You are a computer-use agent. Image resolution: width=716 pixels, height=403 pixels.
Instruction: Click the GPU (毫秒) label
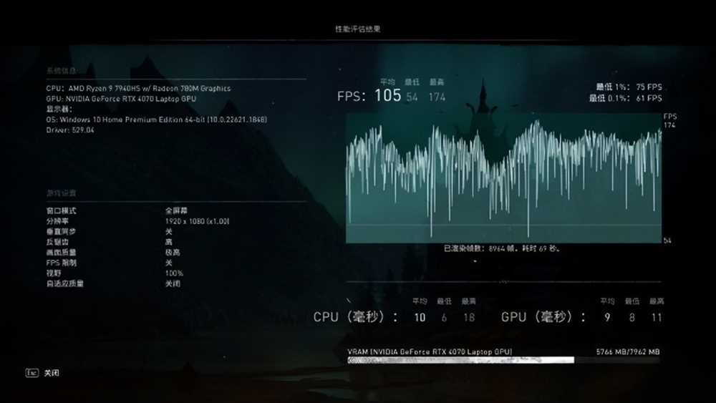pyautogui.click(x=543, y=316)
